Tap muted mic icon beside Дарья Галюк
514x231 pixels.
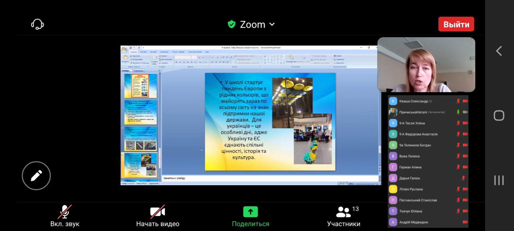[464, 178]
